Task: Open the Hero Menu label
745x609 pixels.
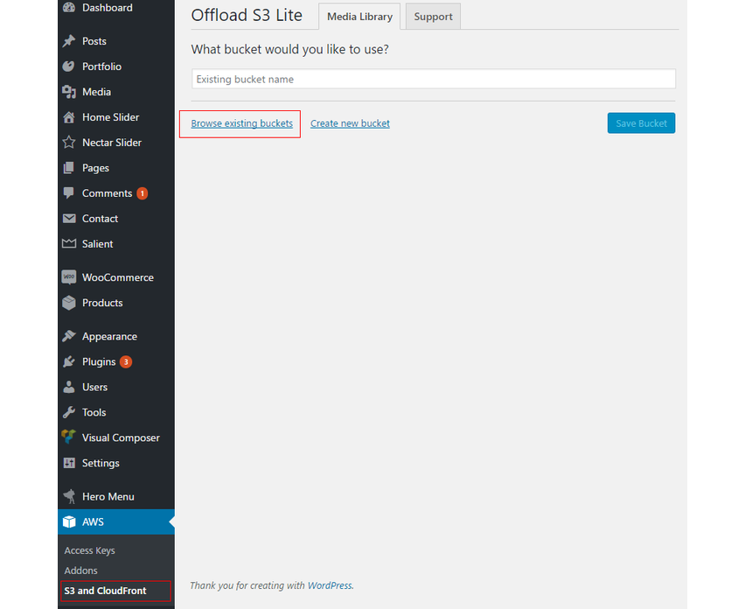Action: pyautogui.click(x=108, y=497)
